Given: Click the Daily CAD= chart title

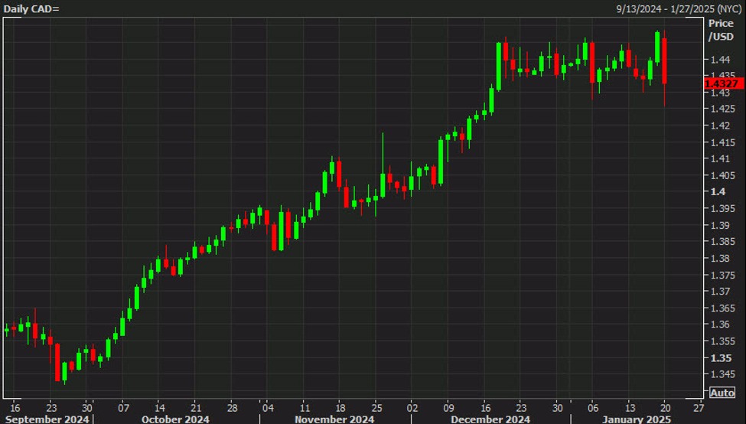Looking at the screenshot, I should (x=31, y=8).
